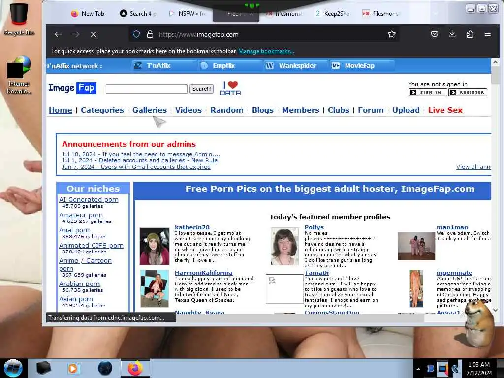
Task: Open the shield tracking protection icon
Action: [136, 34]
